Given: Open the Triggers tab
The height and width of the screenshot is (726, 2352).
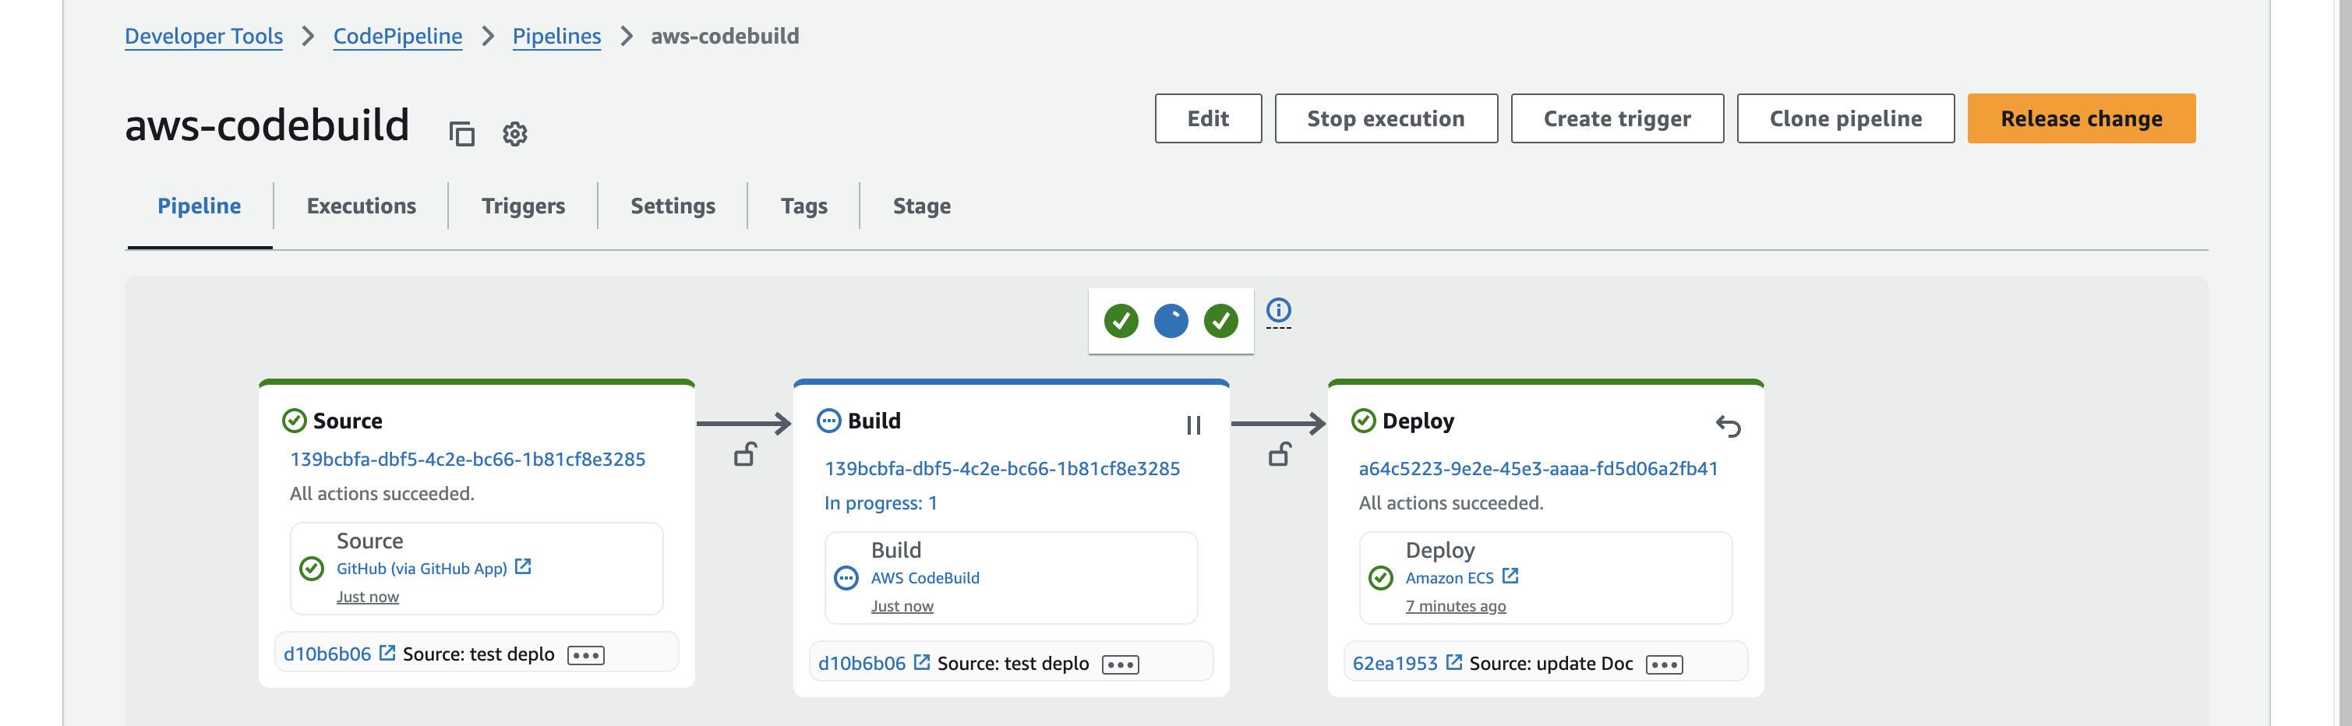Looking at the screenshot, I should 523,206.
